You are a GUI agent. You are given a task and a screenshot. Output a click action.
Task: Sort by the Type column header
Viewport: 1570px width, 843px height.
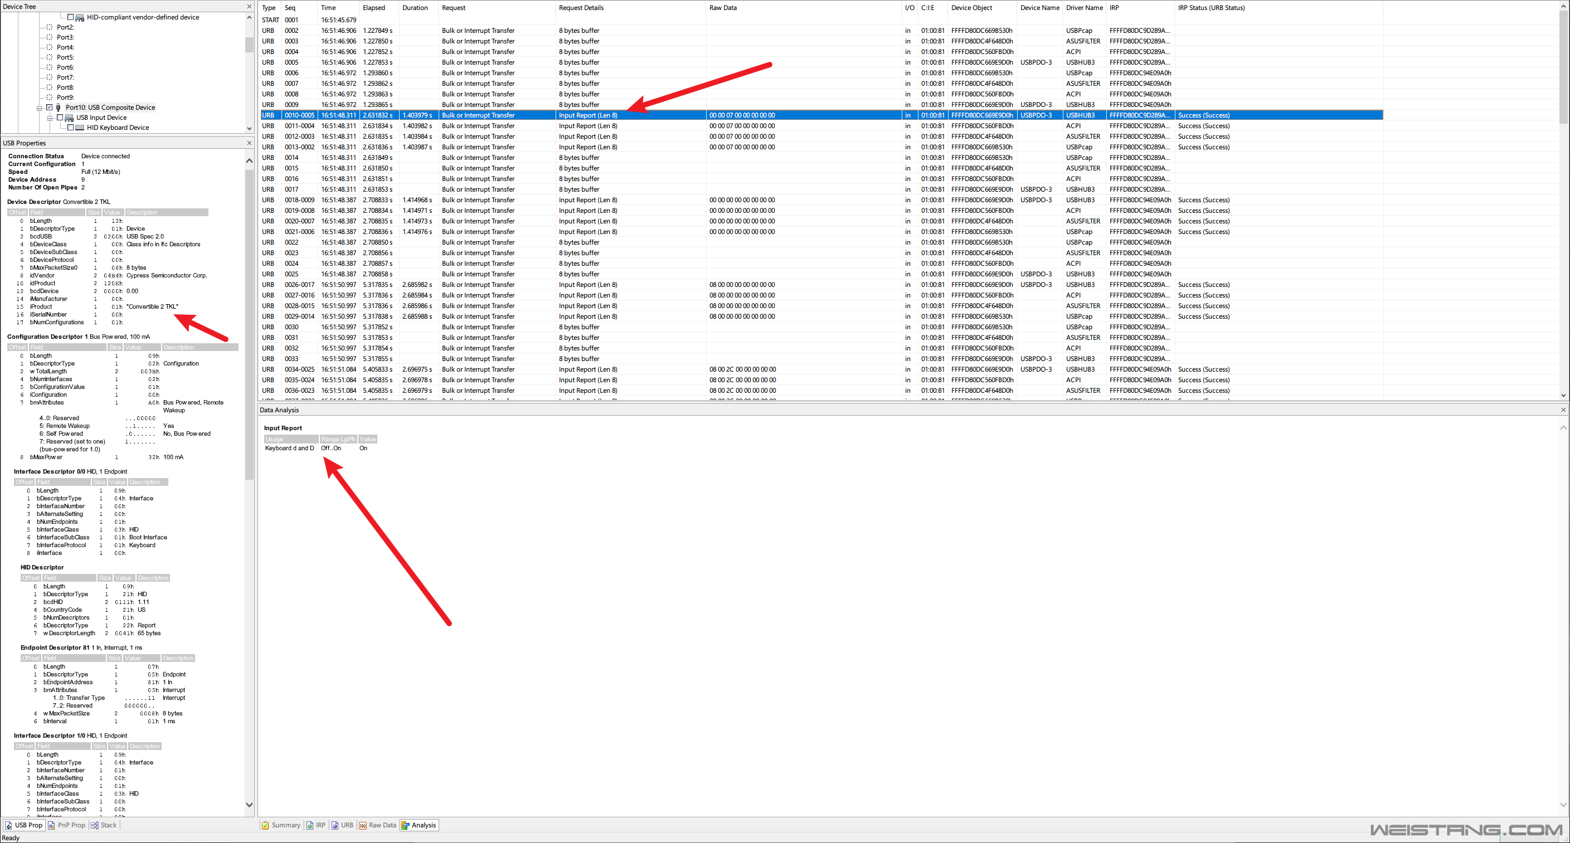tap(270, 8)
